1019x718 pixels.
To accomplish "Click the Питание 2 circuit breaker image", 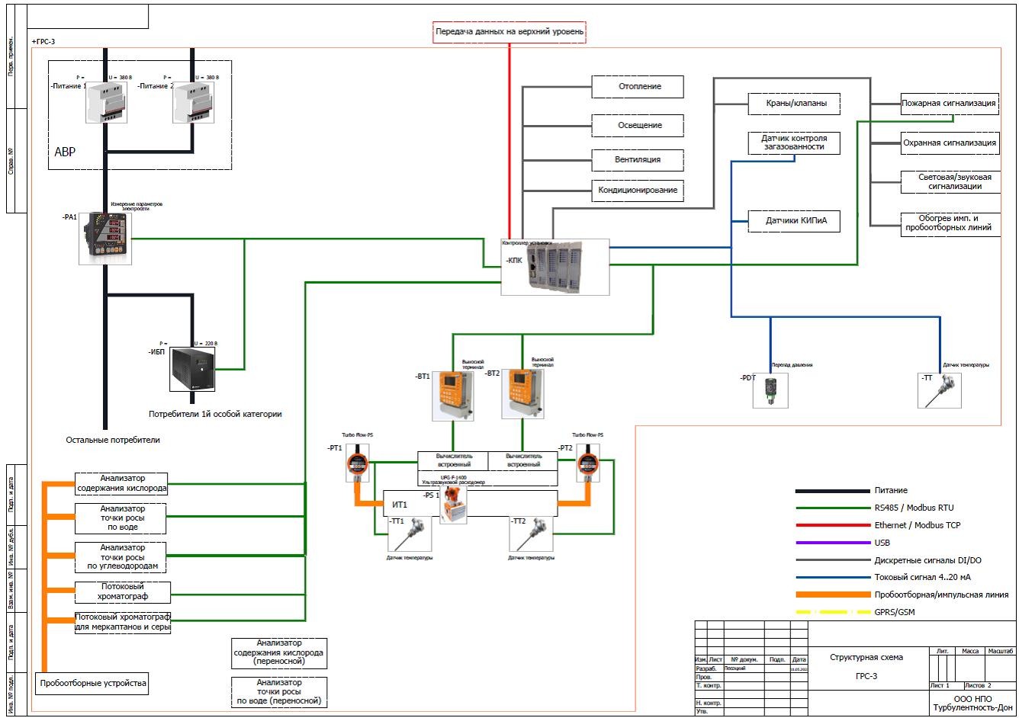I will (x=192, y=102).
